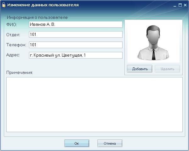Click the window title text
The width and height of the screenshot is (189, 151).
click(43, 5)
